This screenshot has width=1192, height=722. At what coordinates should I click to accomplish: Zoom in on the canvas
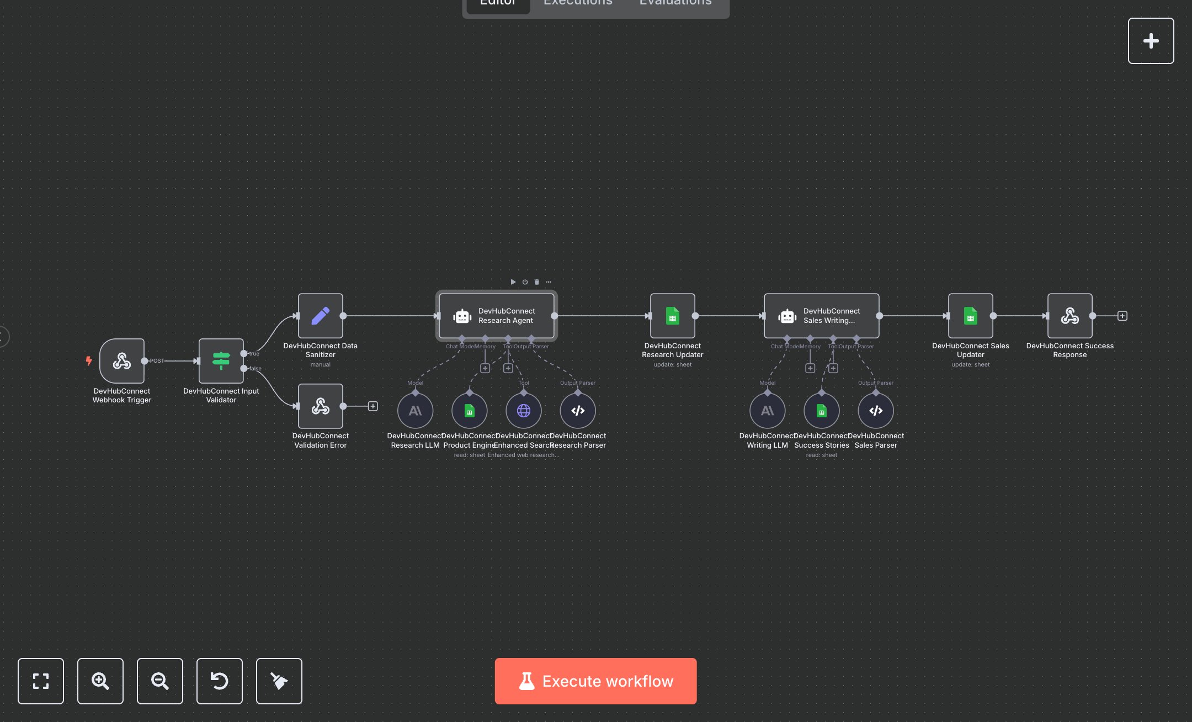100,681
